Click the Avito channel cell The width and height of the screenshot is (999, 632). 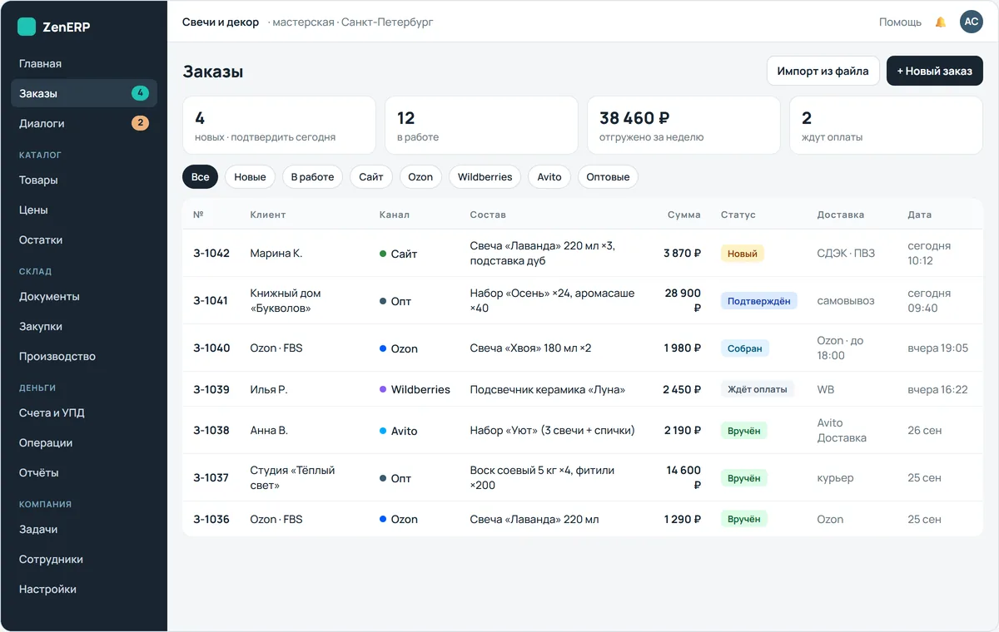(398, 431)
